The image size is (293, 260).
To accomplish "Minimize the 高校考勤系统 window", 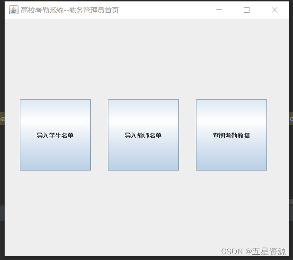I will coord(219,10).
